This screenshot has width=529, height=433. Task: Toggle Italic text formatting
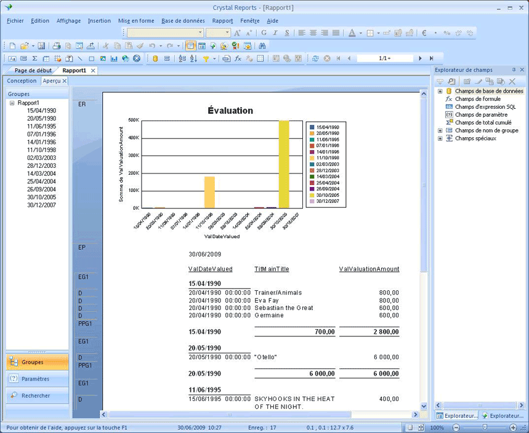(275, 33)
